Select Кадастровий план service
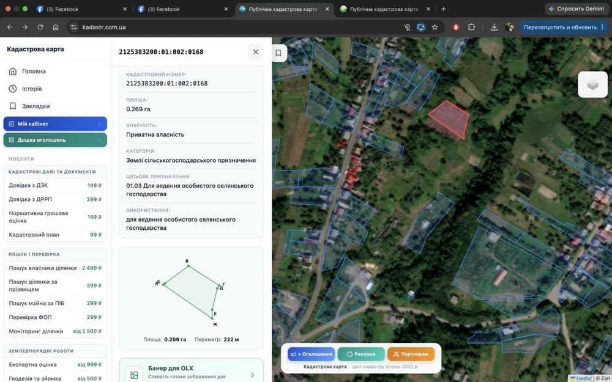612x382 pixels. 55,235
